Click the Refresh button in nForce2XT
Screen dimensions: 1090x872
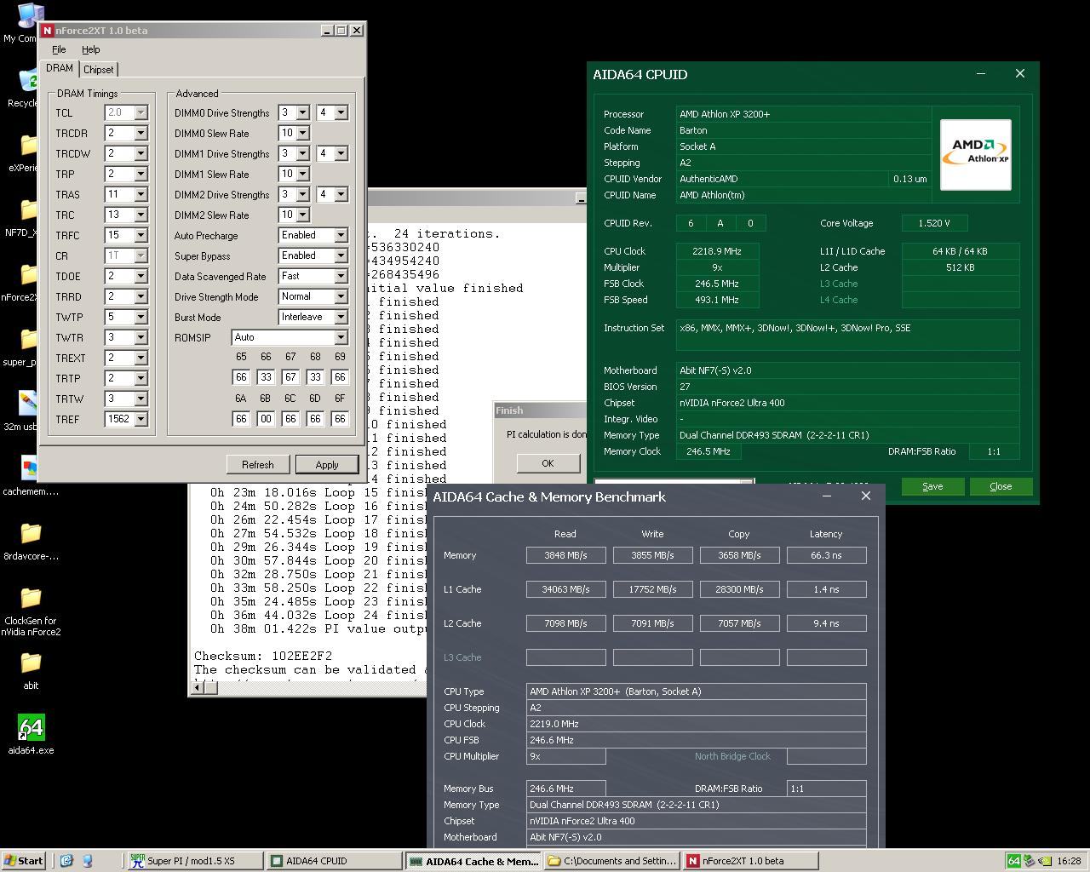(x=258, y=464)
